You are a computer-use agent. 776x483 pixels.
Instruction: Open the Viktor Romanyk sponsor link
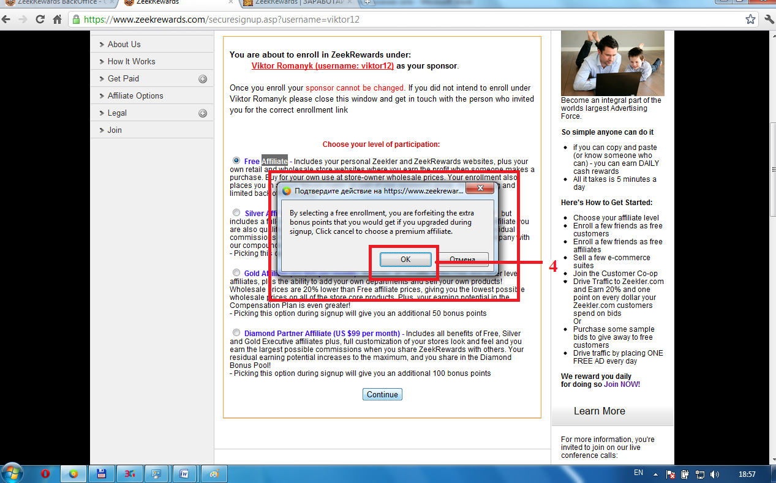[322, 66]
